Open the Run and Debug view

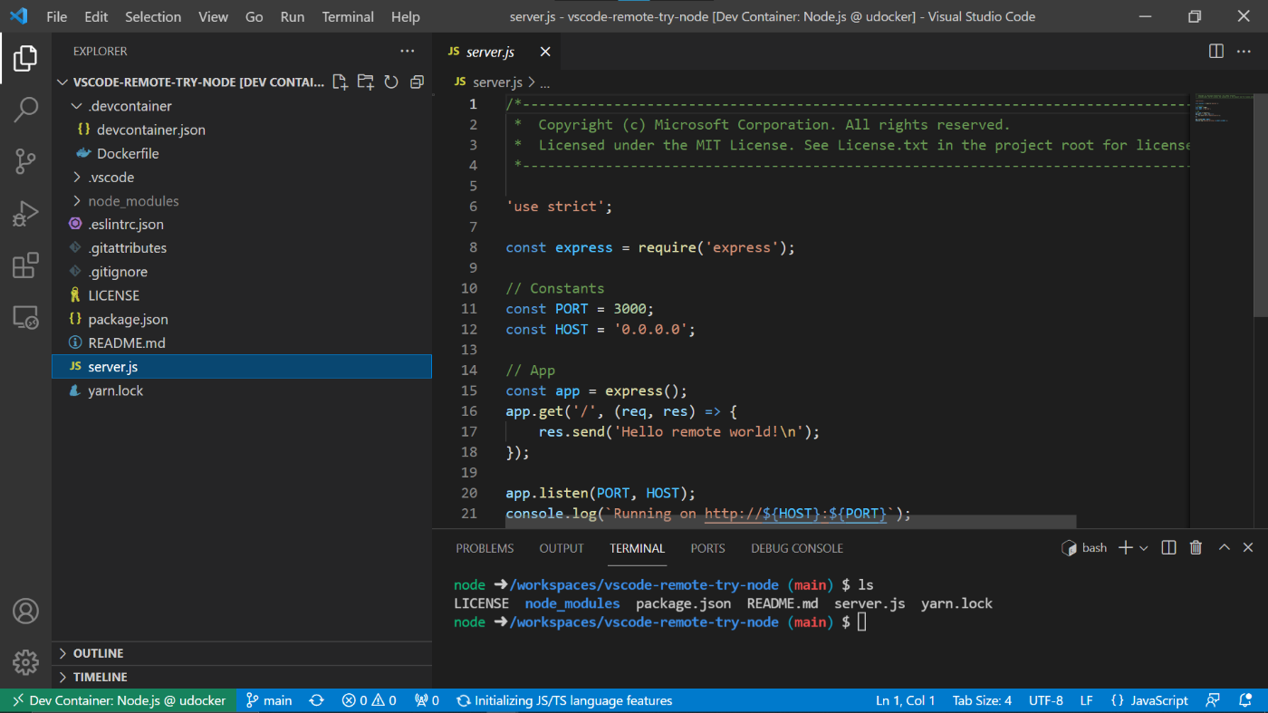point(25,214)
